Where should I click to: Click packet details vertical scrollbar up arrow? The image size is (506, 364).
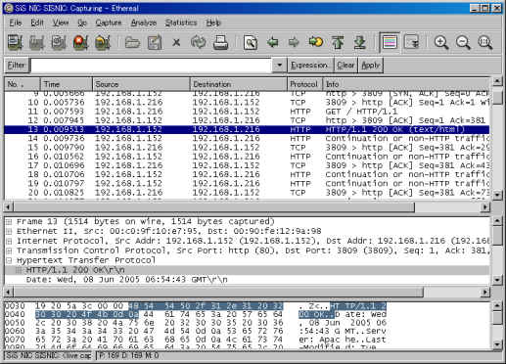(497, 221)
